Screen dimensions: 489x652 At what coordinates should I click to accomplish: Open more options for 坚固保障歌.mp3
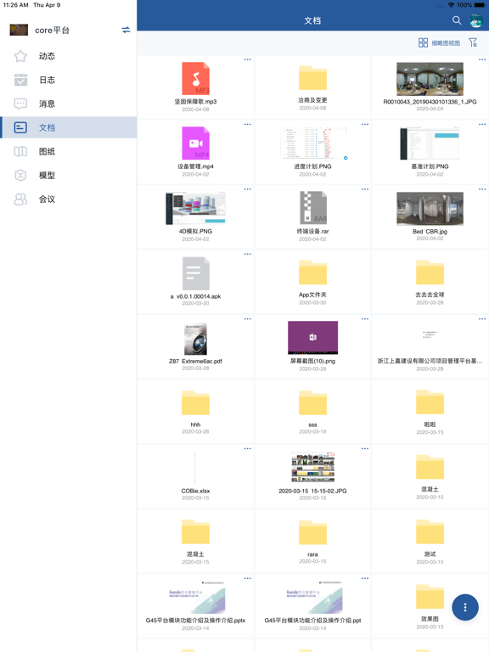247,59
